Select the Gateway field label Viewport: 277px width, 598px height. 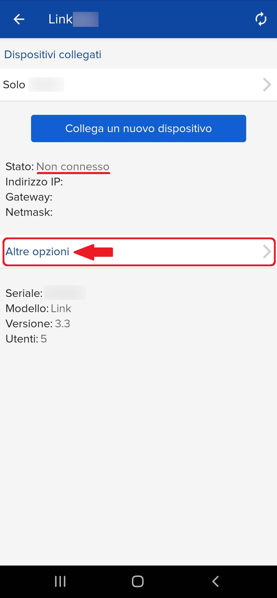point(29,197)
